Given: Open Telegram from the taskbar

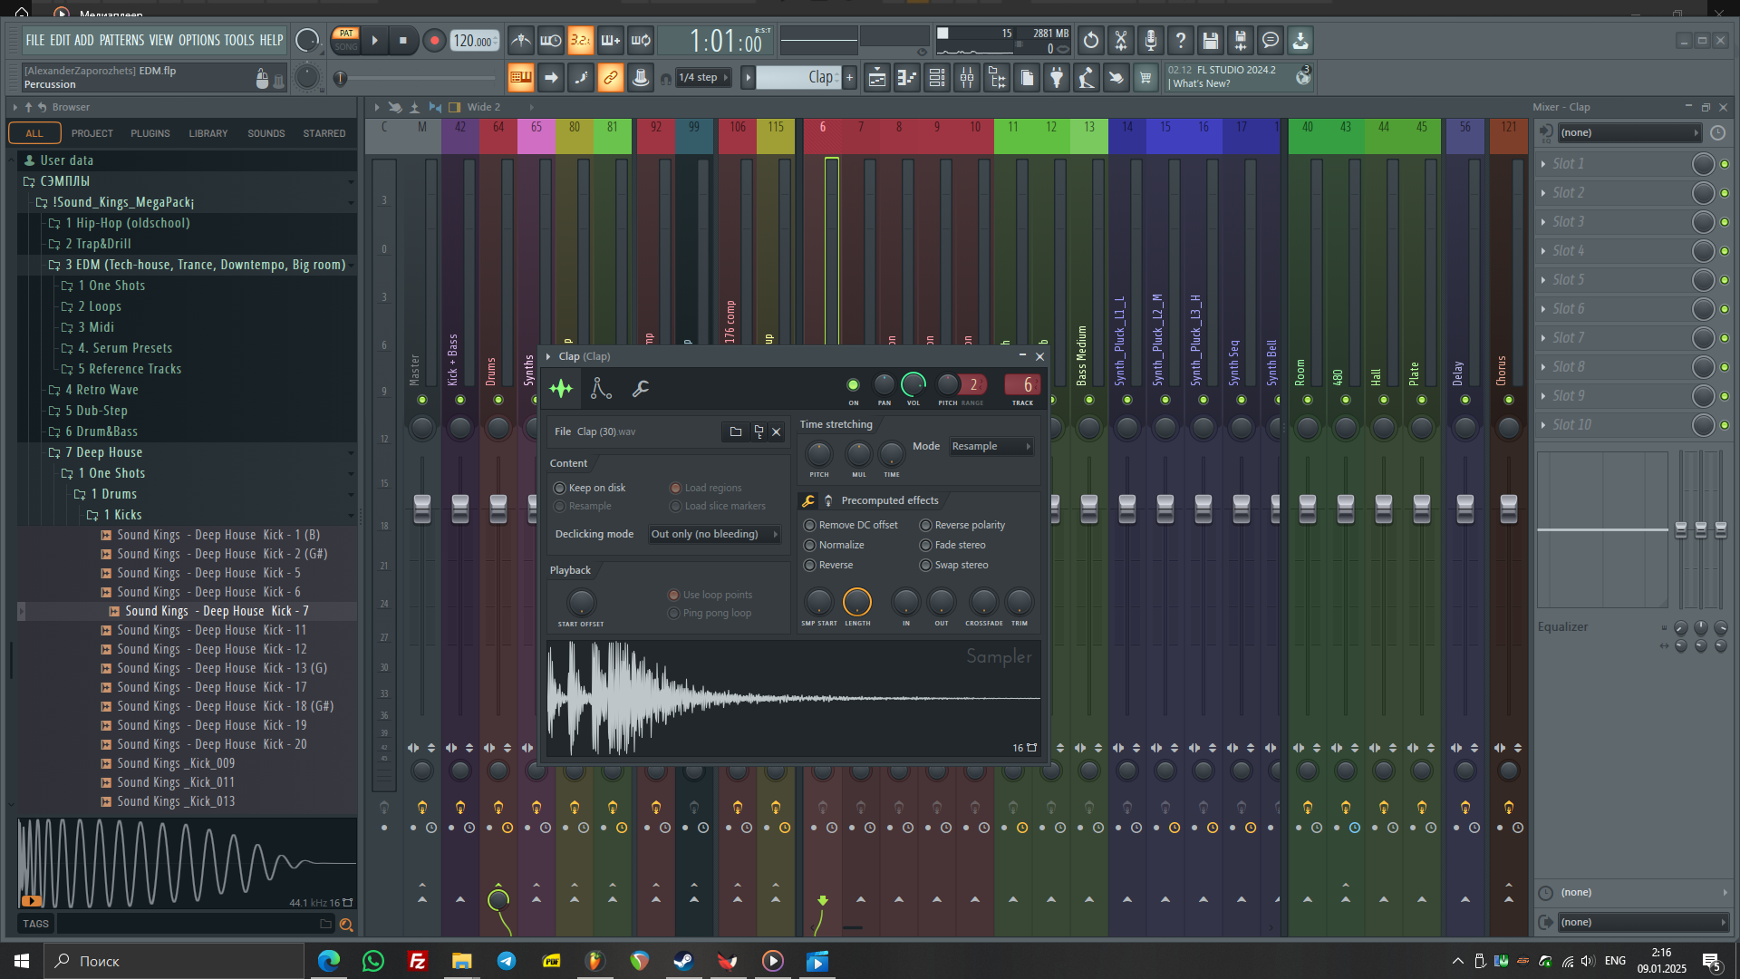Looking at the screenshot, I should click(x=507, y=961).
